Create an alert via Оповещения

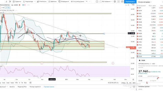coord(64,2)
